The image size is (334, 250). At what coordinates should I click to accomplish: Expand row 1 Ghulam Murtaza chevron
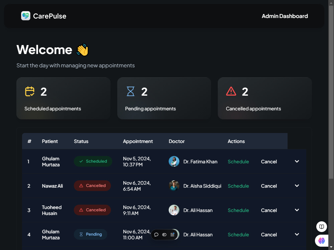297,161
